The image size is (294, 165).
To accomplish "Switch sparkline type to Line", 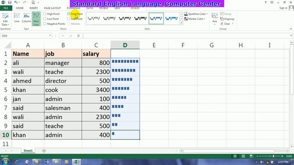I will coord(17,18).
